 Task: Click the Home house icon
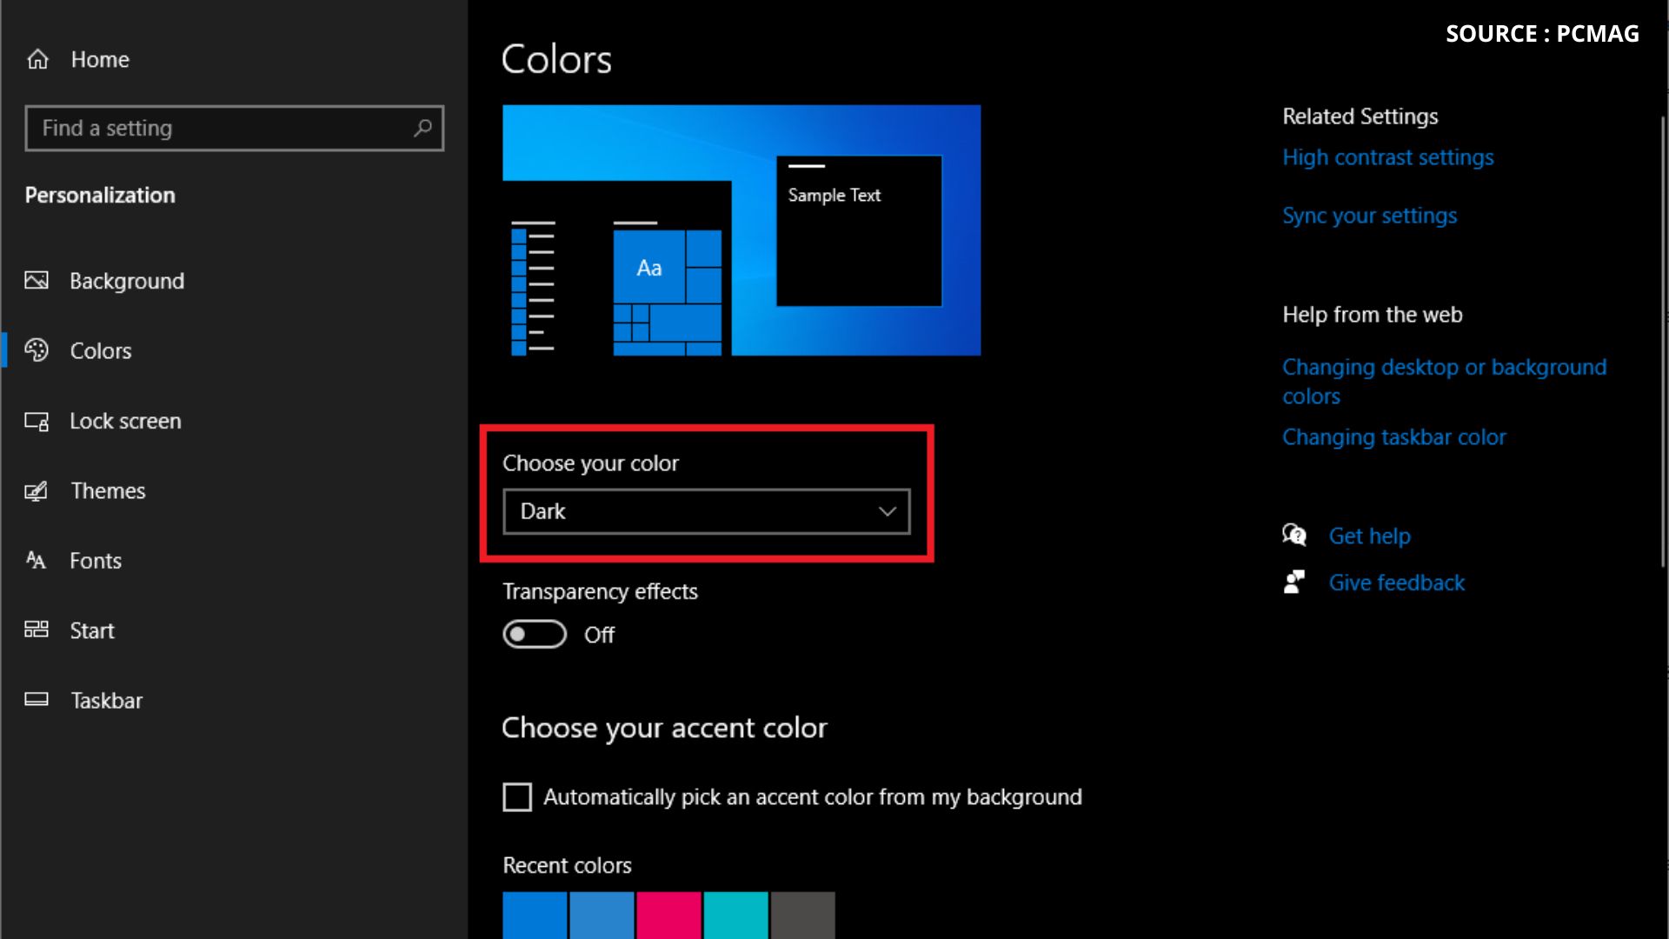(x=37, y=59)
